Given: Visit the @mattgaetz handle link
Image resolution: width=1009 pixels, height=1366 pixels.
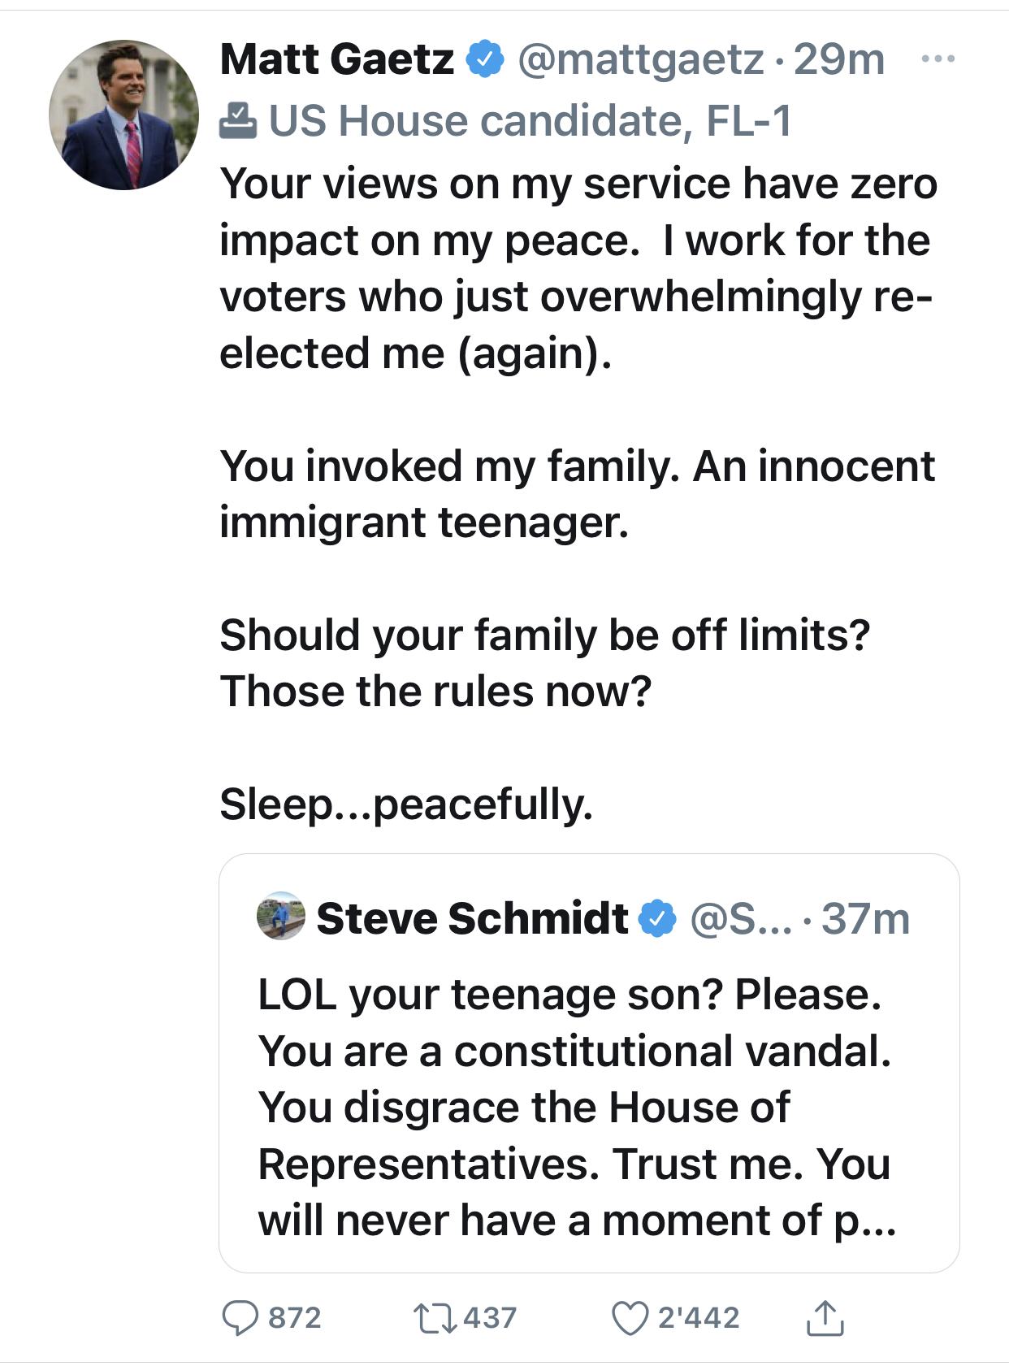Looking at the screenshot, I should [641, 59].
